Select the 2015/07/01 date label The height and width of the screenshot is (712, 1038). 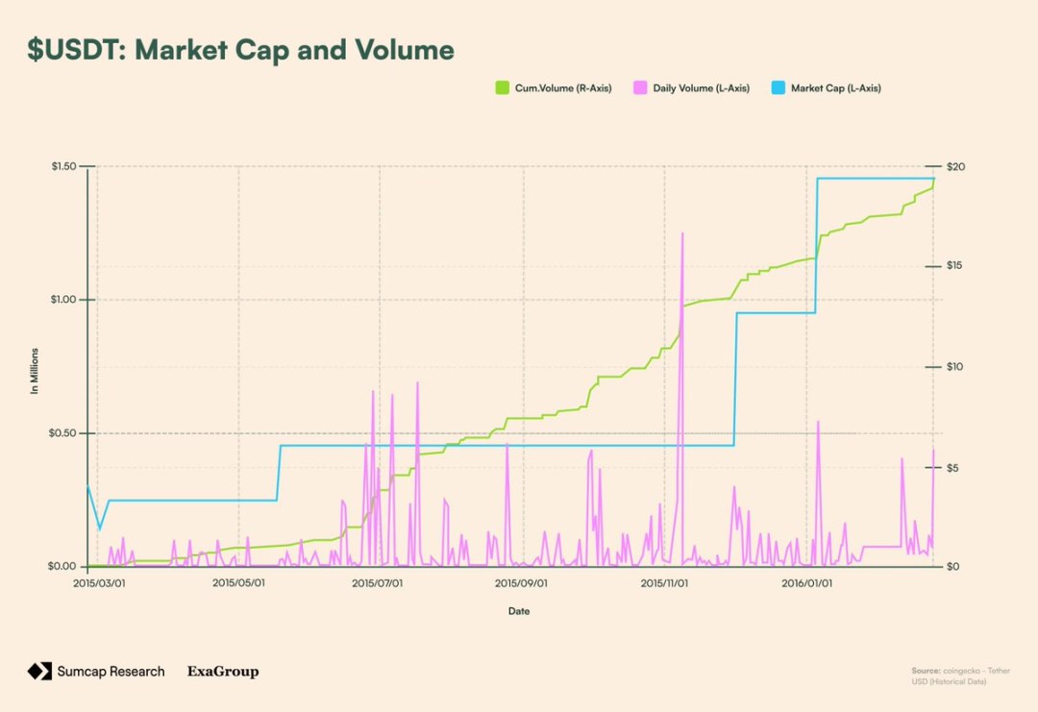378,582
